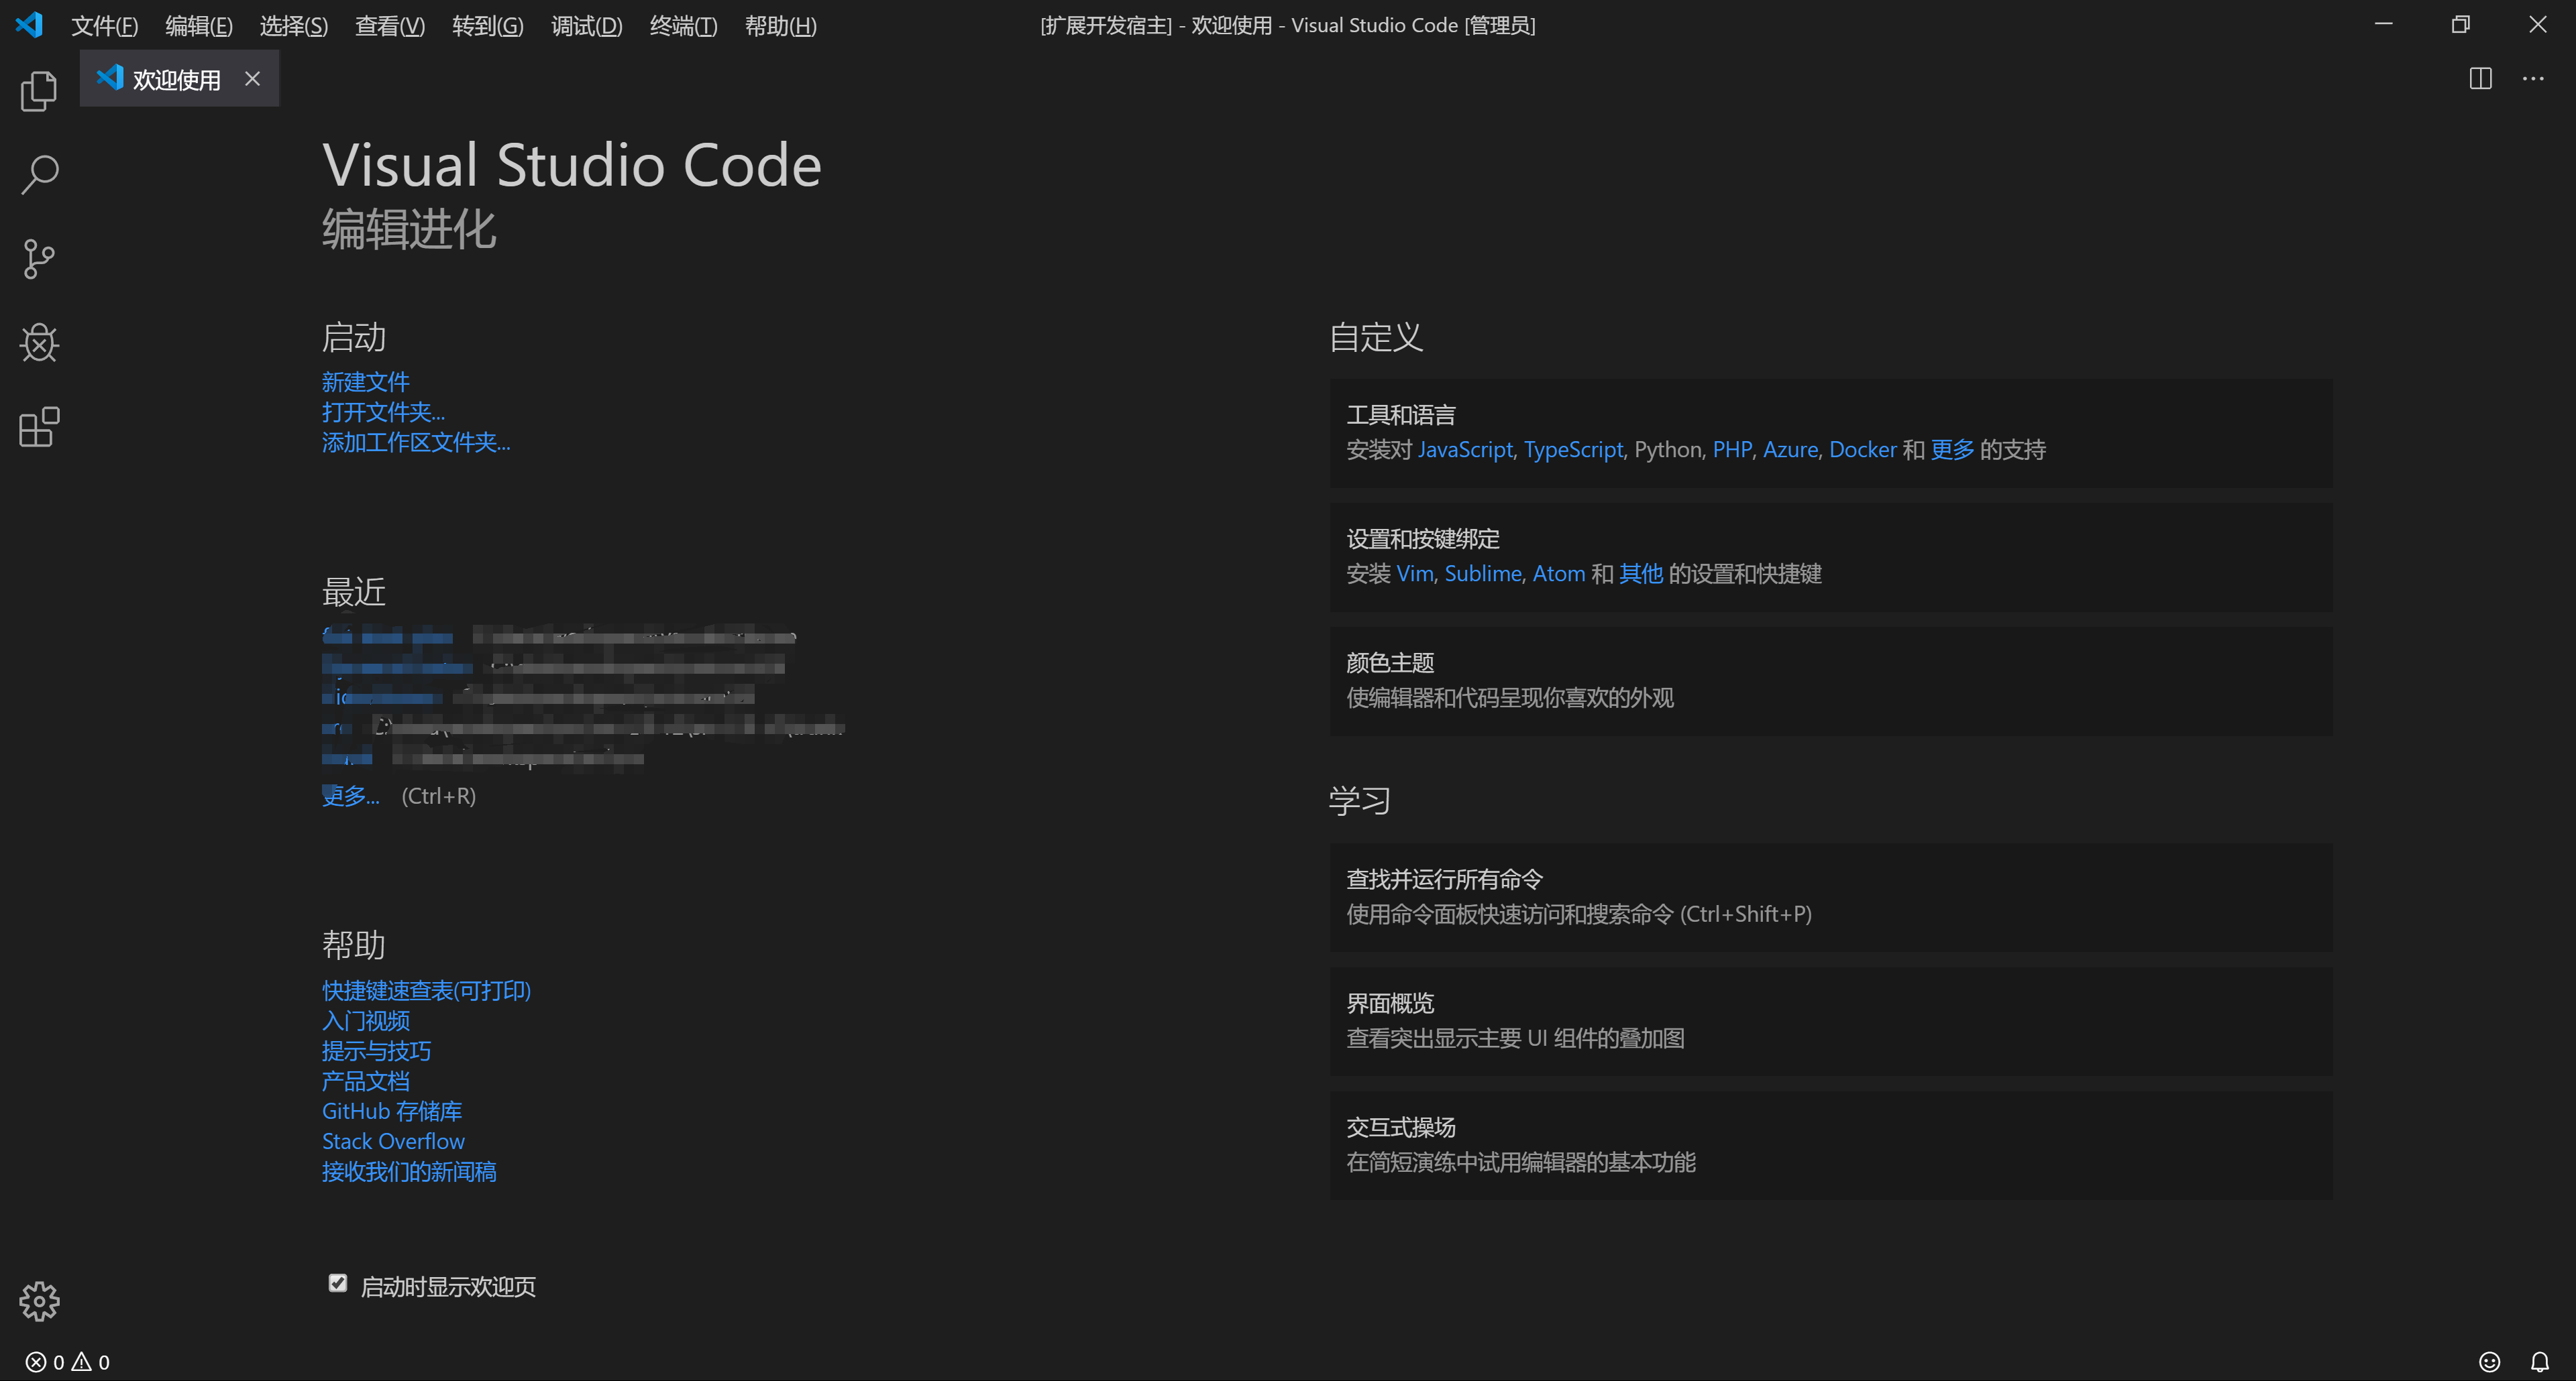Click the 新建文件 link

[366, 381]
